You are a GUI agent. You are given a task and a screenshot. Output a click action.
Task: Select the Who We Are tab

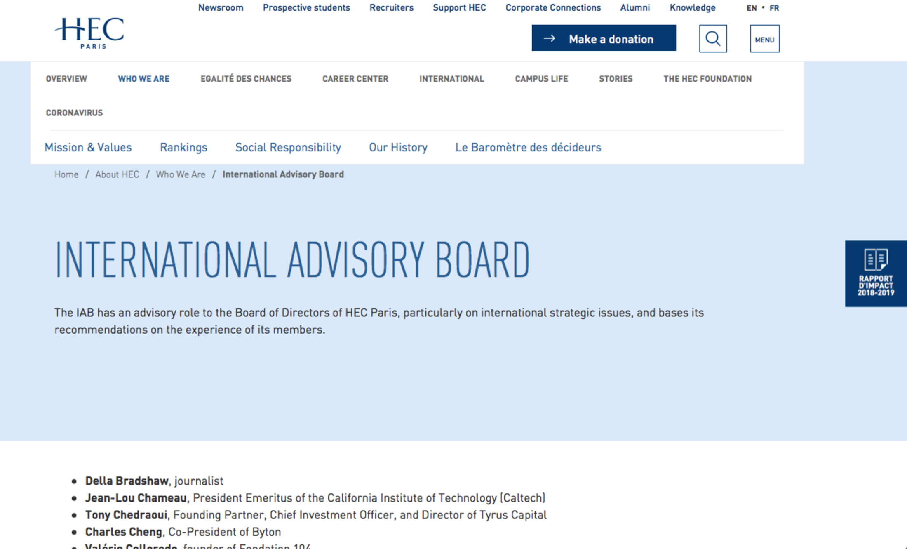pos(143,79)
